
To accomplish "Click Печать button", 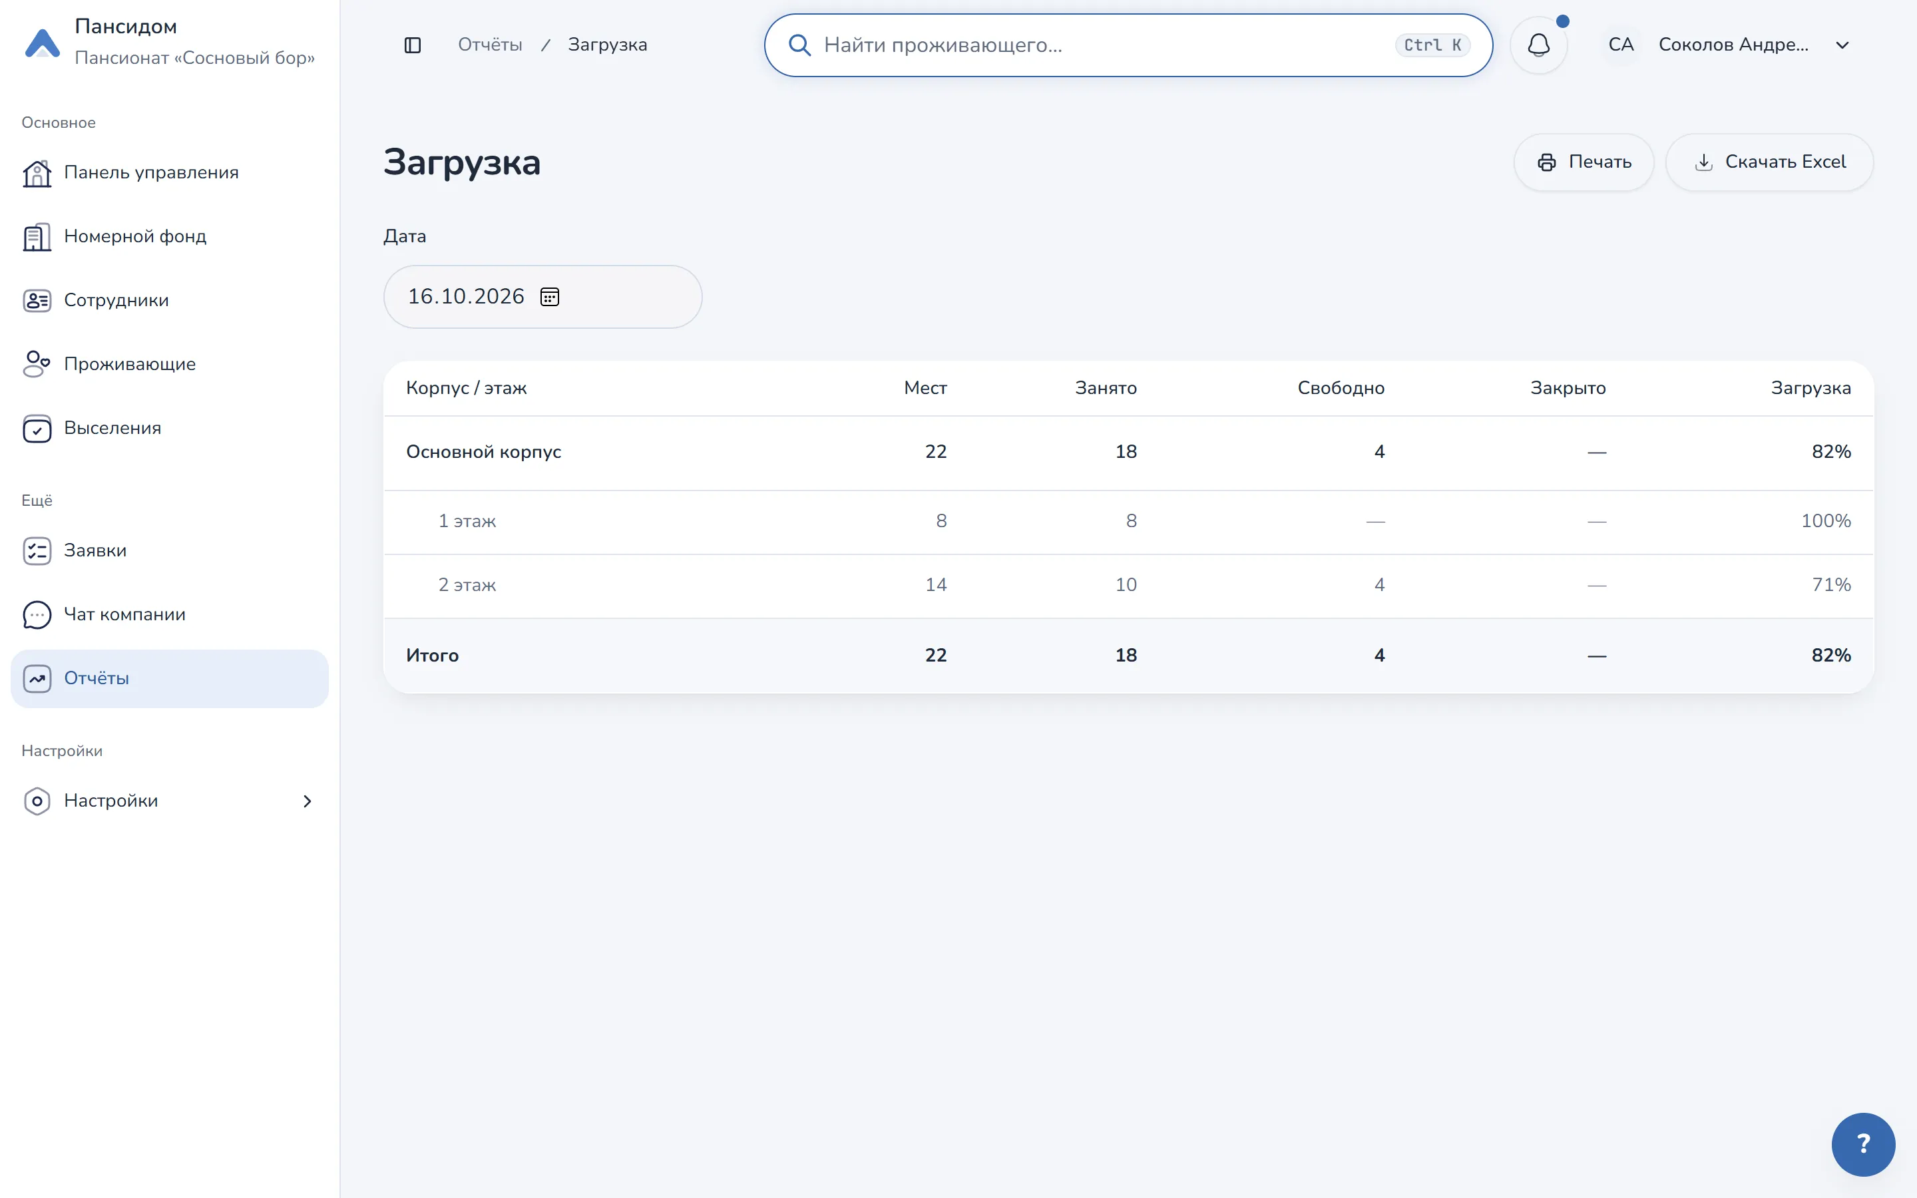I will point(1584,162).
